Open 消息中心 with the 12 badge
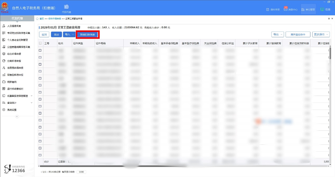Screen dimensions: 335x177 [x=291, y=9]
